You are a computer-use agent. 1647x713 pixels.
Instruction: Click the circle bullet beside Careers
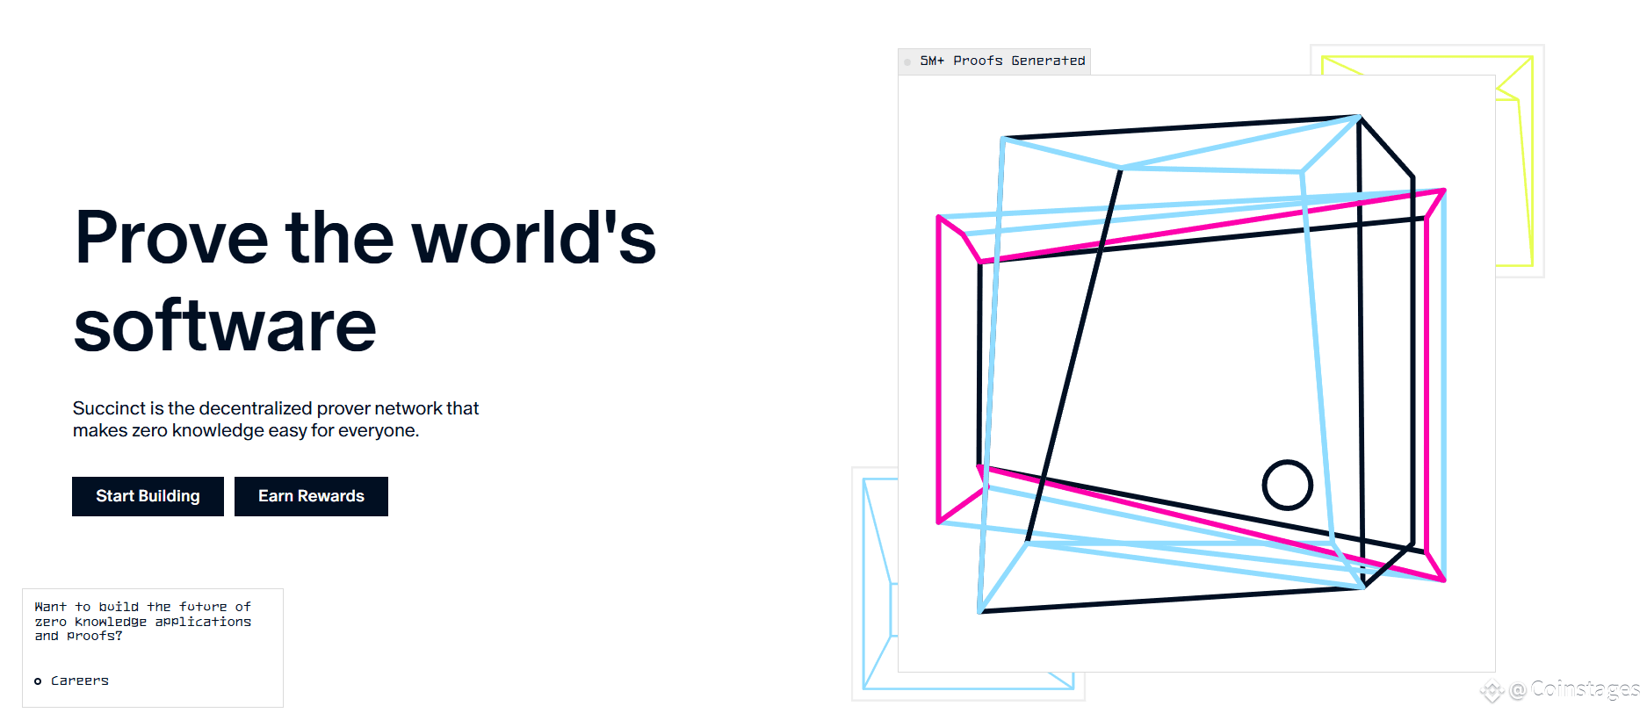click(x=38, y=681)
